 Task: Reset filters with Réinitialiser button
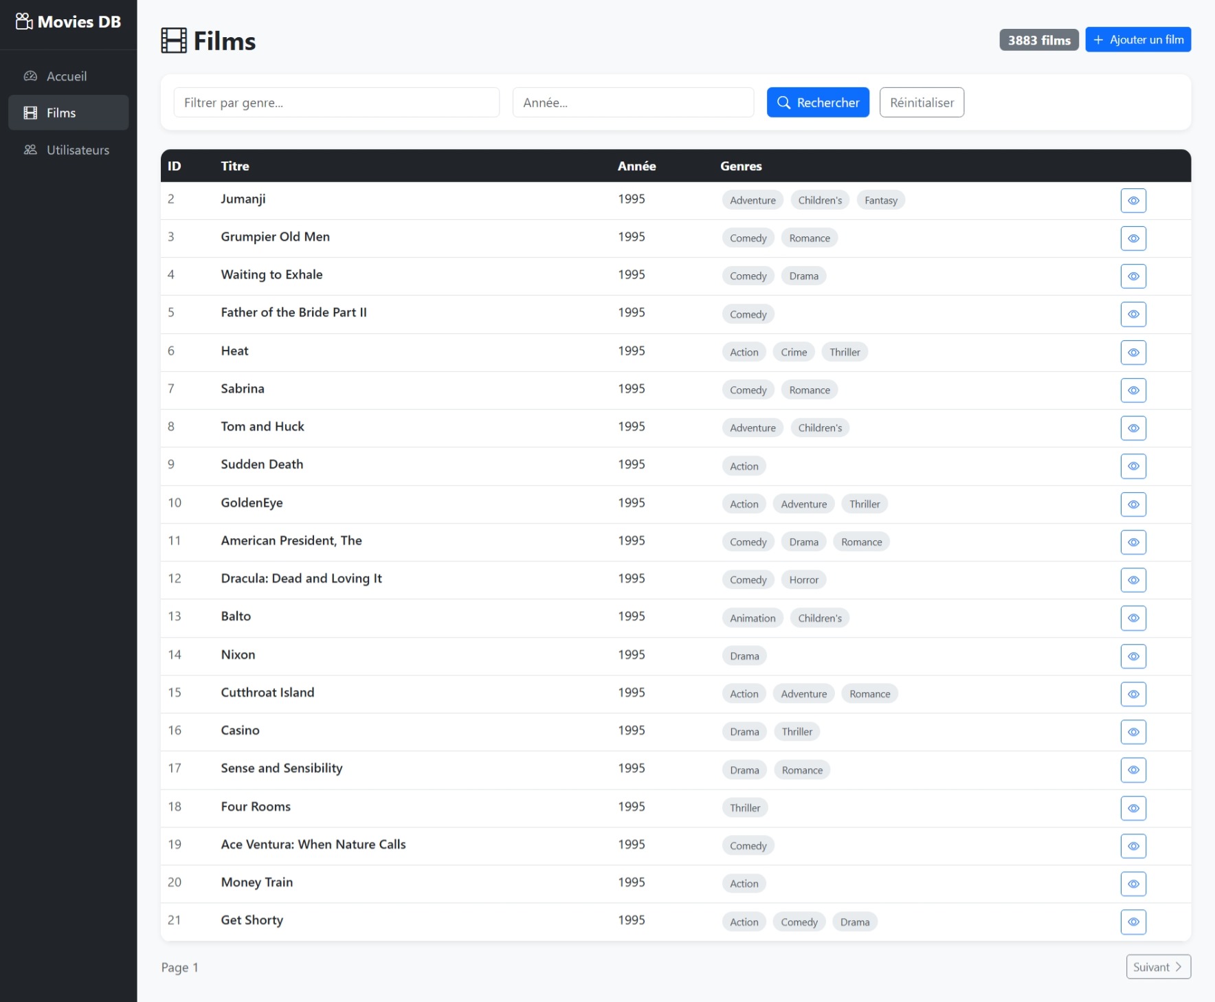(x=922, y=102)
